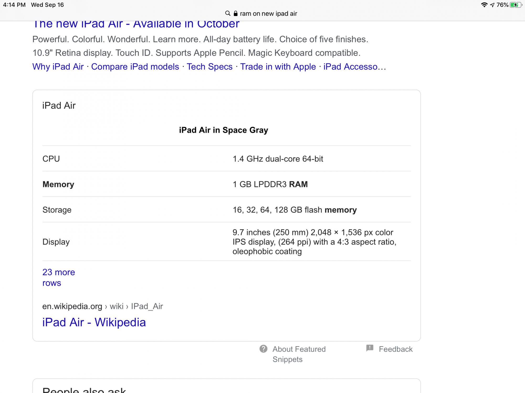Click the People also ask heading

(84, 390)
